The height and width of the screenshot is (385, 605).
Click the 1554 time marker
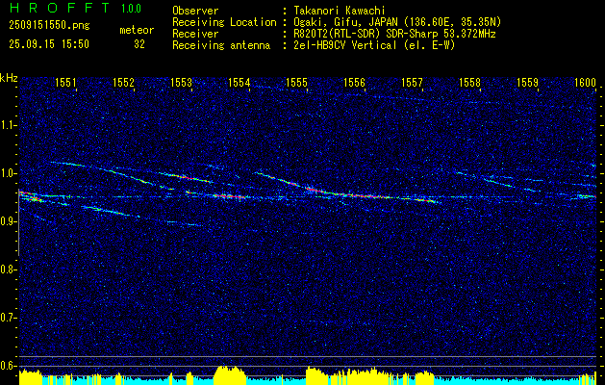239,82
